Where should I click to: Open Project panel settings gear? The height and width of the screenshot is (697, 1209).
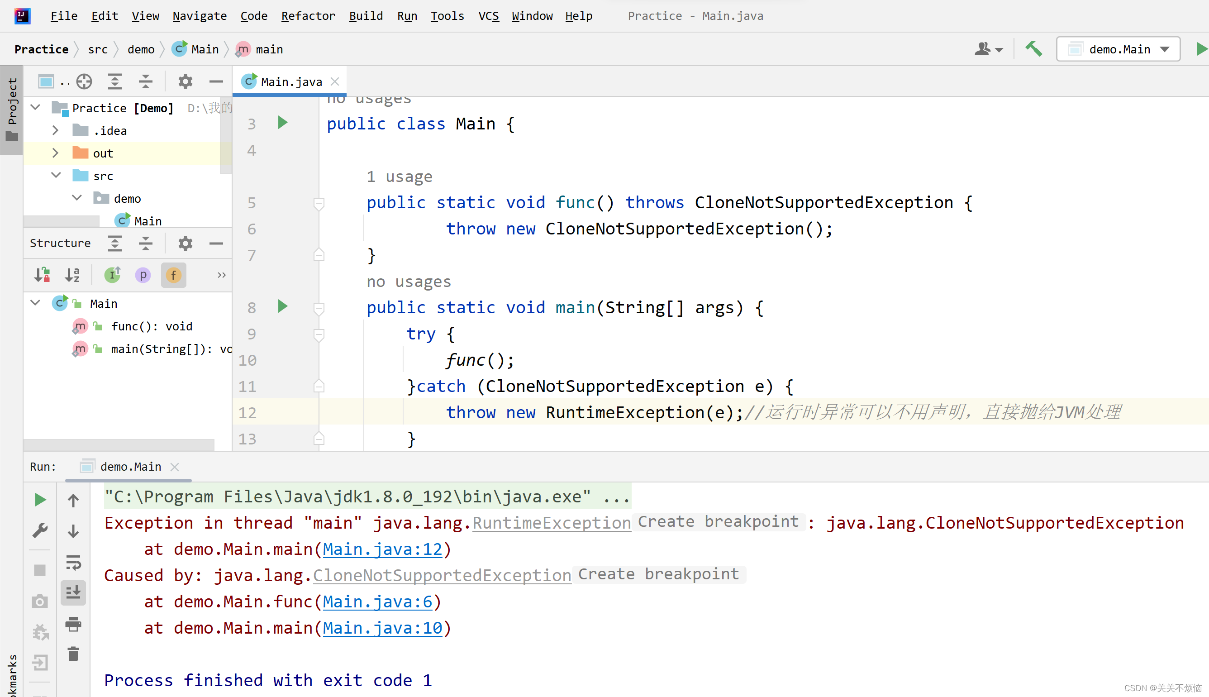185,81
